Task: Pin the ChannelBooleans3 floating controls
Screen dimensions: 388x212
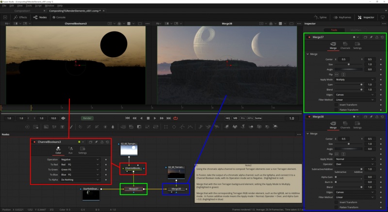Action: pyautogui.click(x=96, y=142)
